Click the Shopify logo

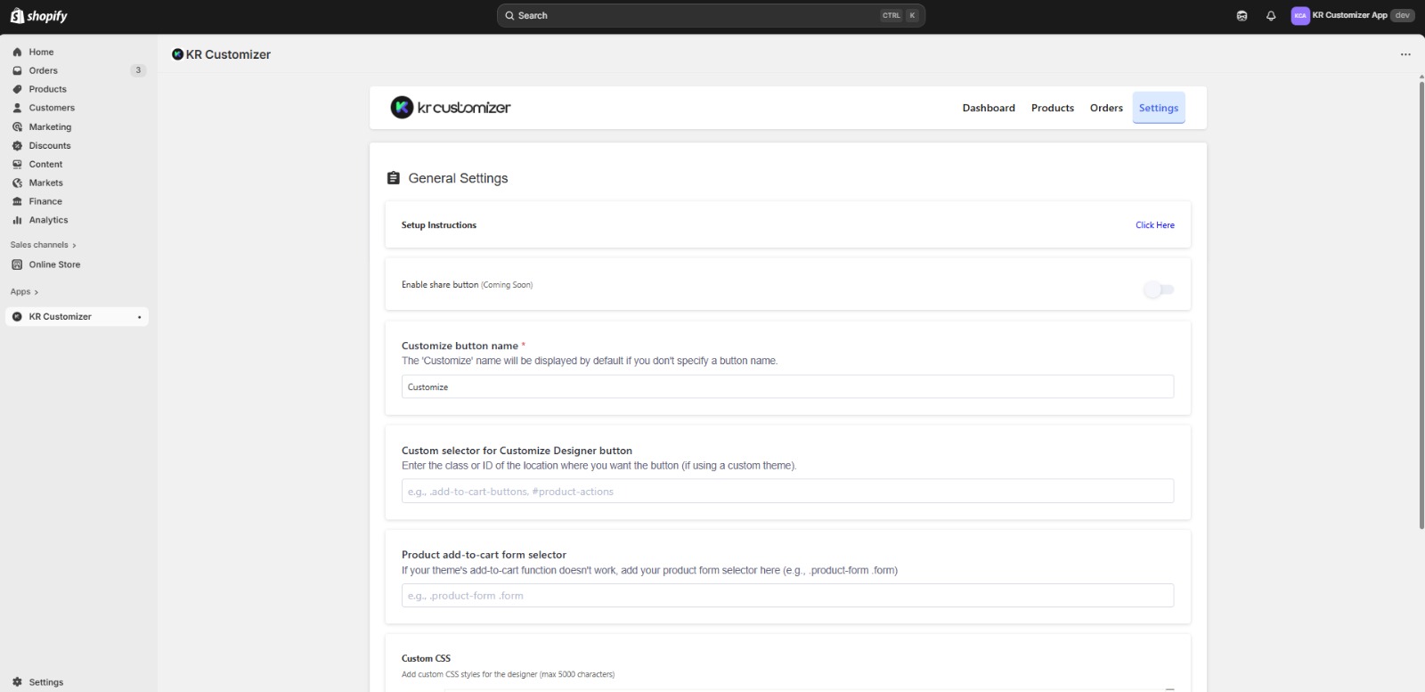39,16
